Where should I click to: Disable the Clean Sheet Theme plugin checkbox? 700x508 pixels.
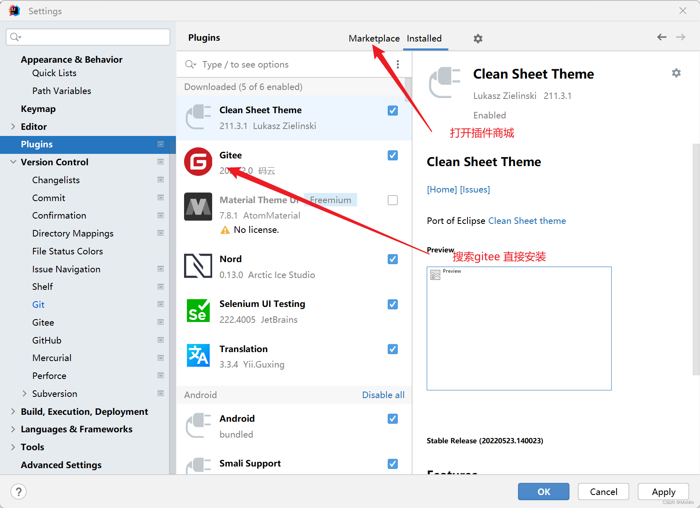click(x=393, y=110)
